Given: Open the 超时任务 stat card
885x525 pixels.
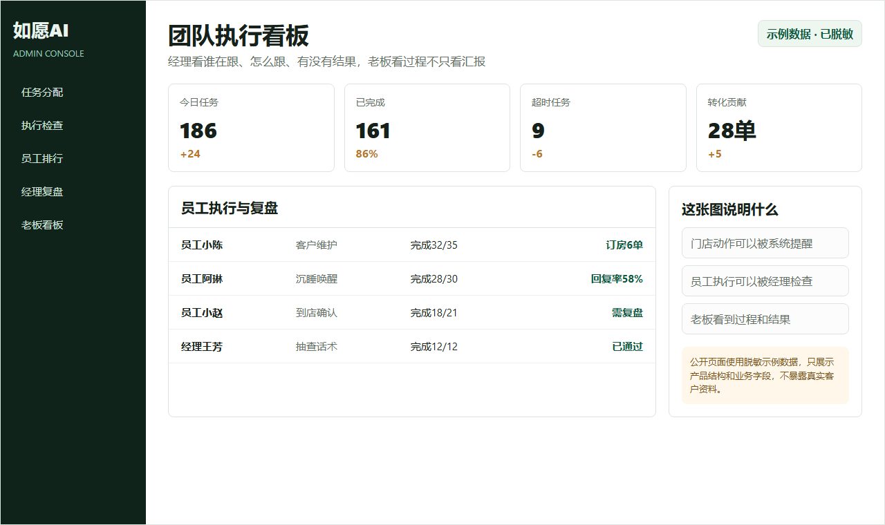Looking at the screenshot, I should pyautogui.click(x=603, y=128).
